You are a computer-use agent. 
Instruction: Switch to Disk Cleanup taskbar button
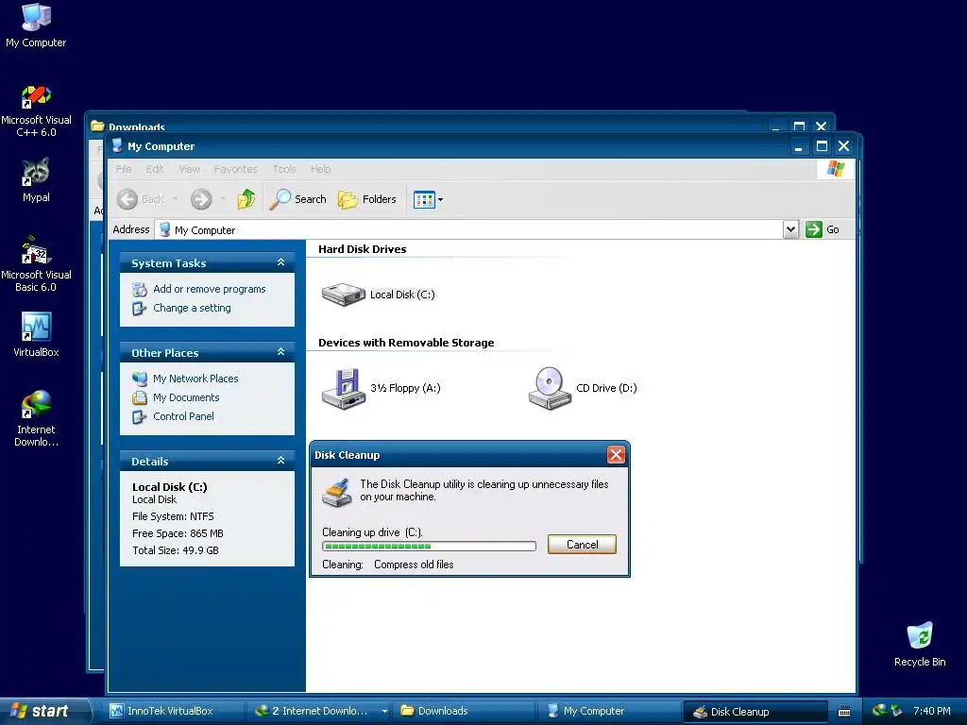755,712
